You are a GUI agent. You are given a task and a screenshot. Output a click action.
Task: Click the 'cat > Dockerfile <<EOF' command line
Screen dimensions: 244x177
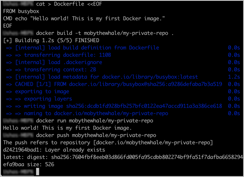(69, 4)
